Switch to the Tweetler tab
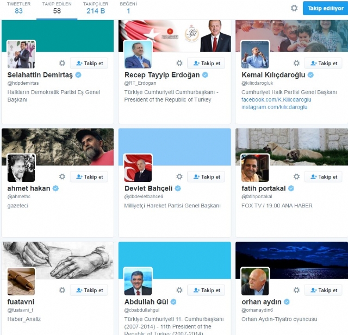Viewport: 348px width, 335px height. click(x=18, y=8)
